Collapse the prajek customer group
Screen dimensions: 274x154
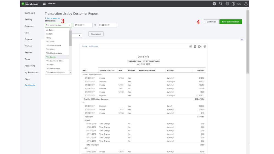(x=84, y=120)
